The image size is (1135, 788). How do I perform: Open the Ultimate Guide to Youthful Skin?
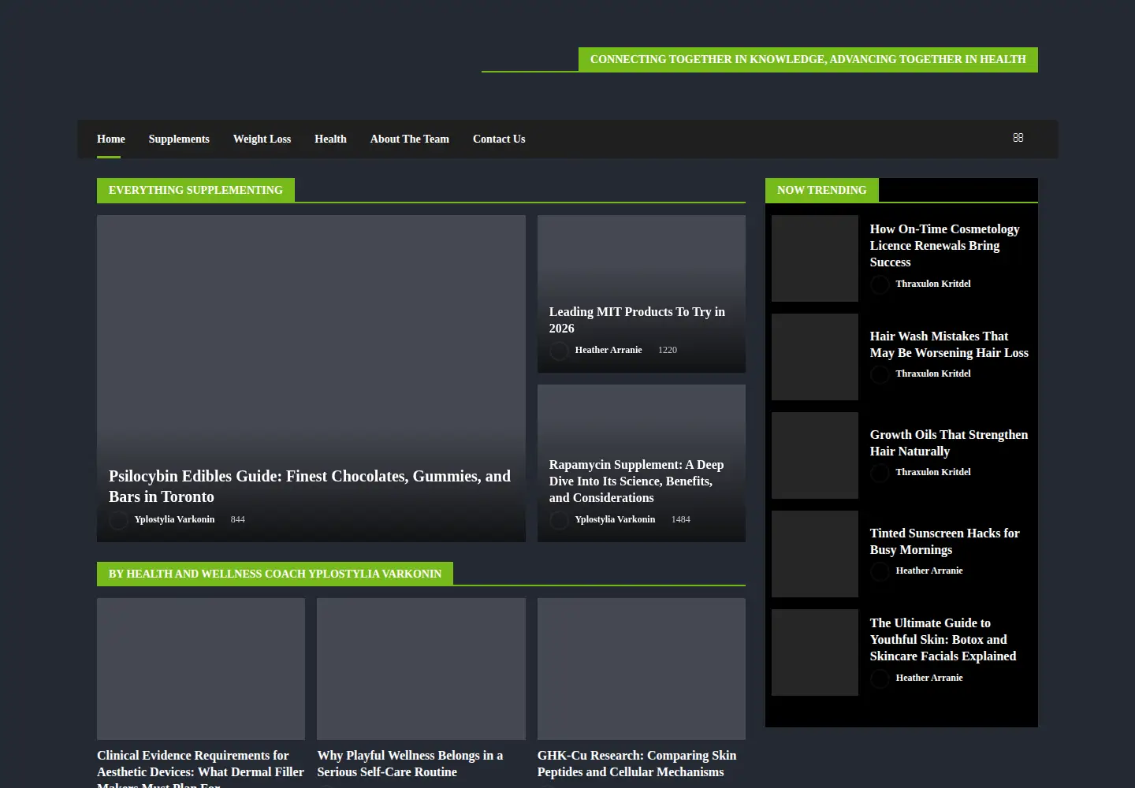943,640
